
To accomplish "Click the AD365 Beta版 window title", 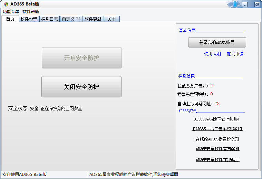I will pyautogui.click(x=25, y=4).
